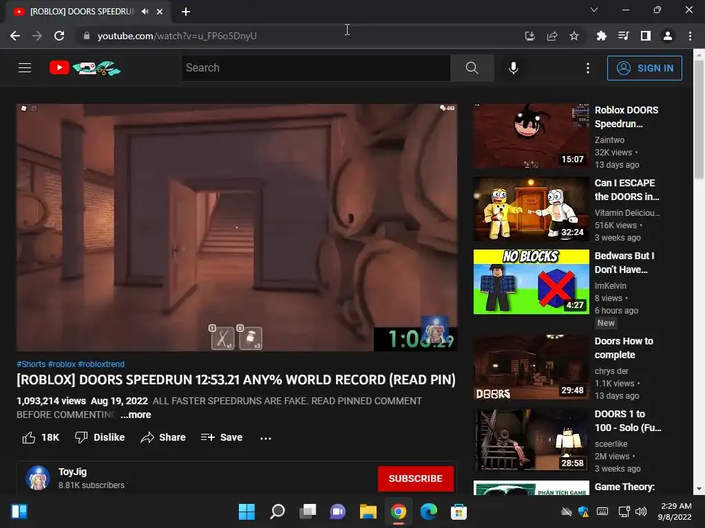Image resolution: width=705 pixels, height=528 pixels.
Task: Open #Shorts hashtag link
Action: pyautogui.click(x=31, y=364)
